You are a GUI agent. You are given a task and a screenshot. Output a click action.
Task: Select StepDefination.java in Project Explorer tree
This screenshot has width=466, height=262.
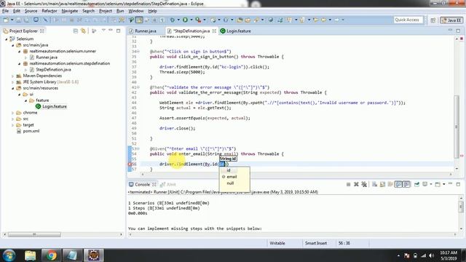pyautogui.click(x=53, y=70)
